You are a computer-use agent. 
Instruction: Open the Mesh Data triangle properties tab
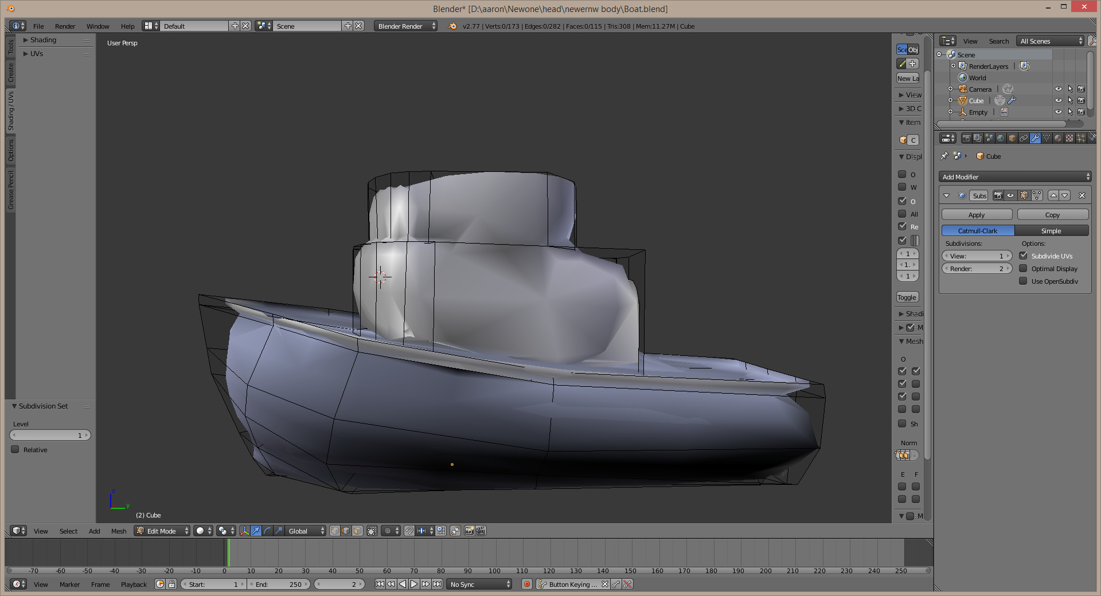pos(1047,138)
